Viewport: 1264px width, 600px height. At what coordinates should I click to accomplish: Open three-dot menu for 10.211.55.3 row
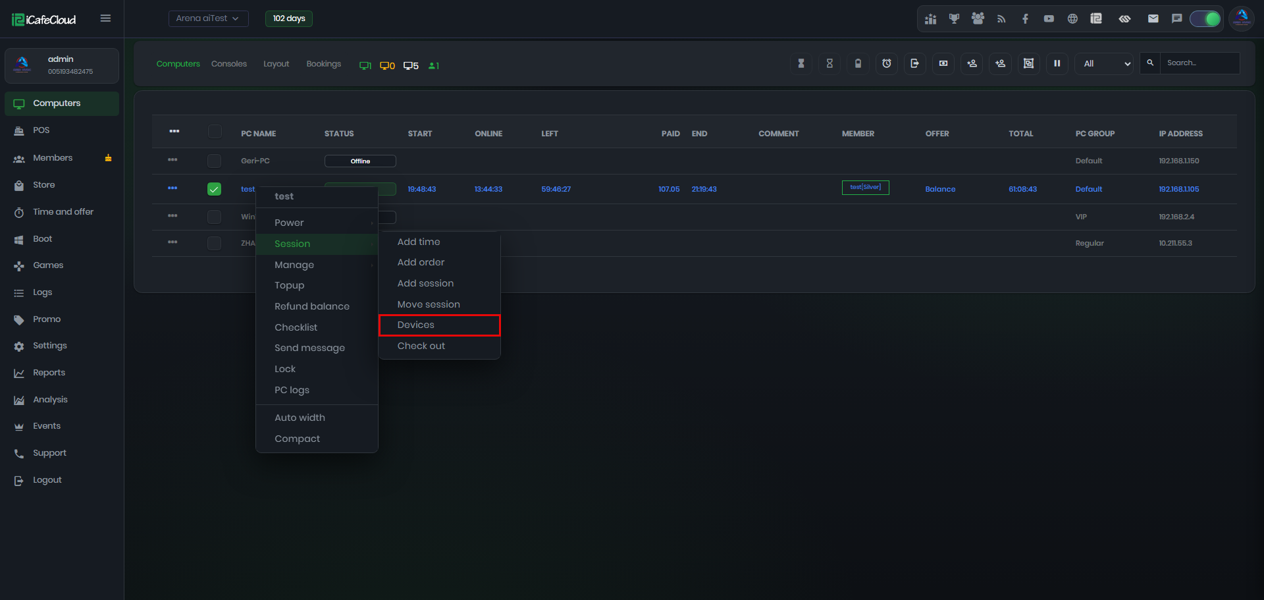(172, 242)
